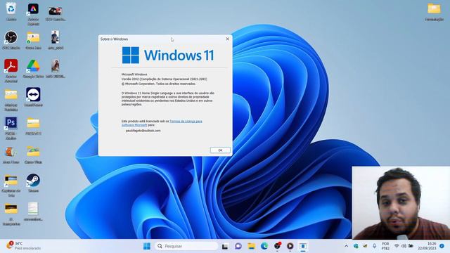Click OK in the Sobre o Windows dialog
This screenshot has width=450, height=253.
click(220, 150)
